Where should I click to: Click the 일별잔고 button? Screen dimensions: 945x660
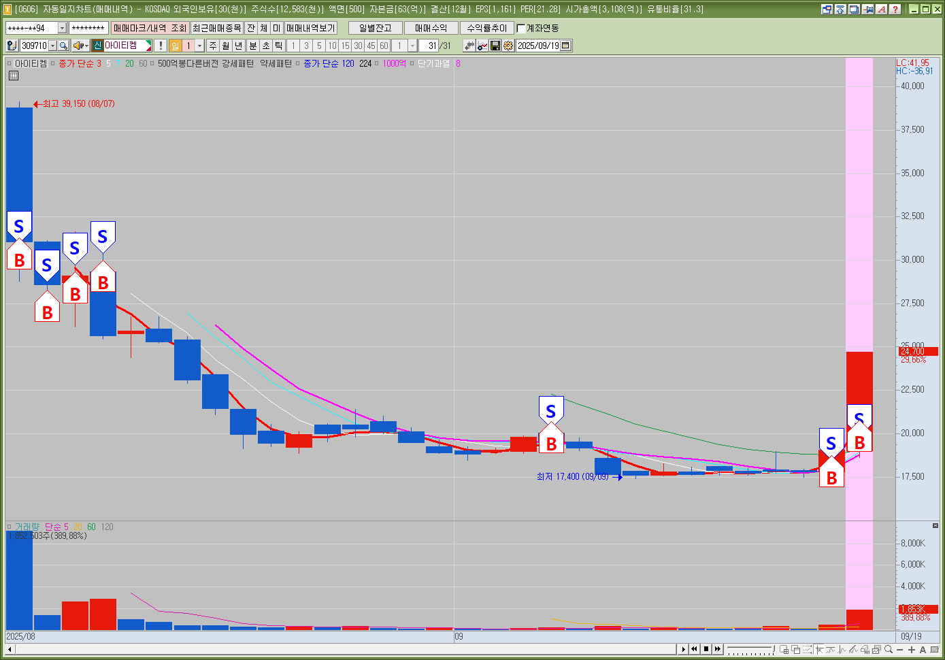pos(376,28)
